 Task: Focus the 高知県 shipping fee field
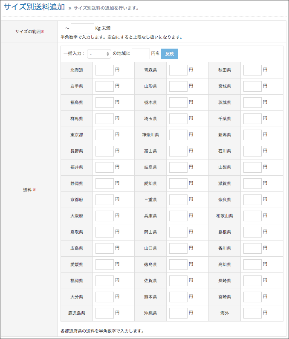252,265
